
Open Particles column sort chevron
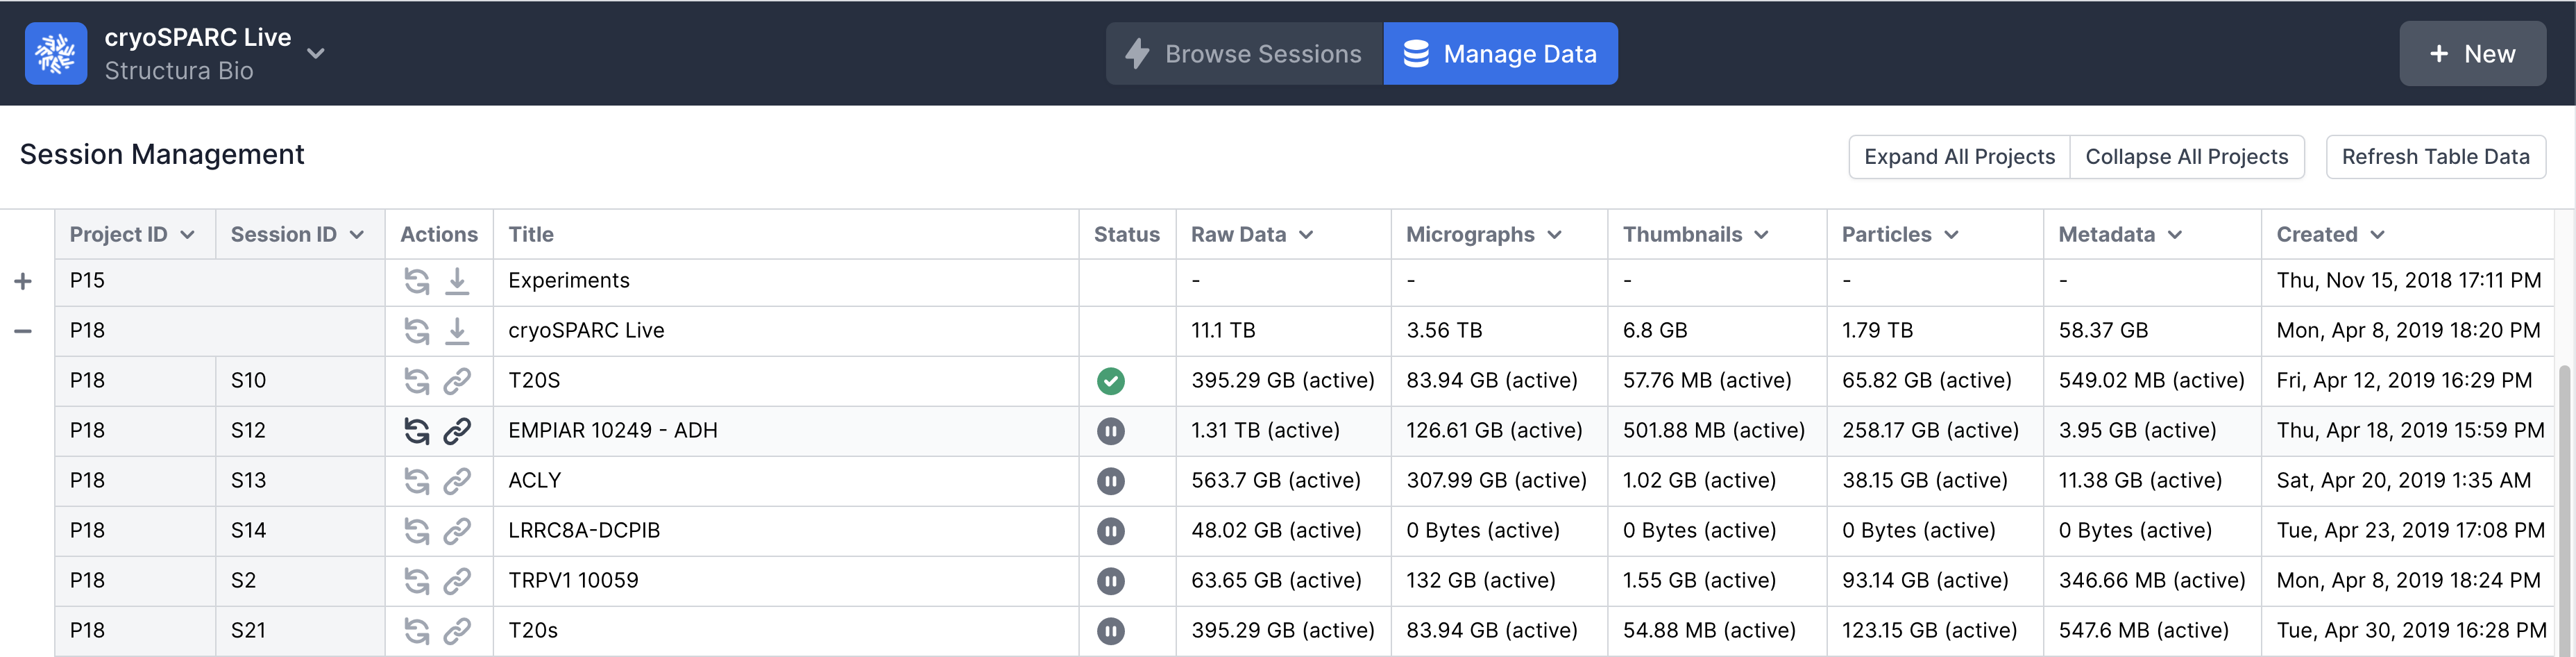(1952, 235)
